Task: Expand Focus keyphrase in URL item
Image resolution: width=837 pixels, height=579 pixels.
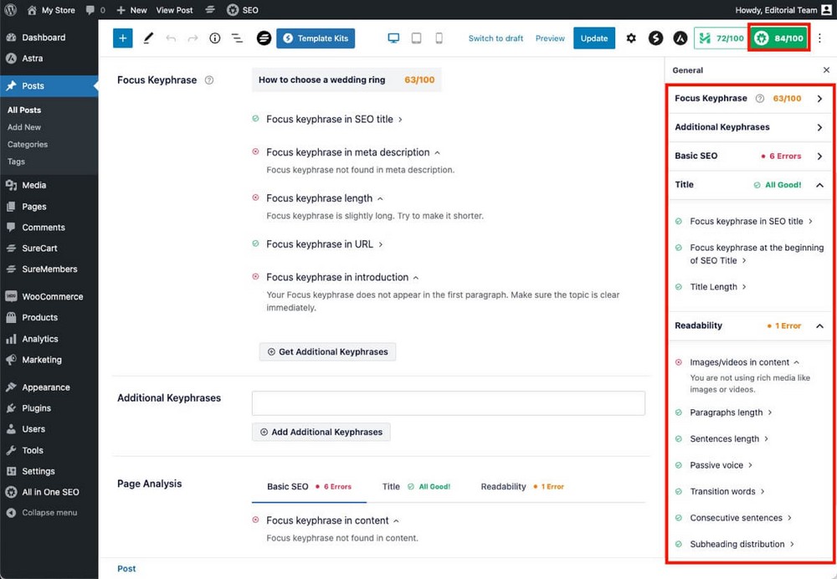Action: (x=325, y=243)
